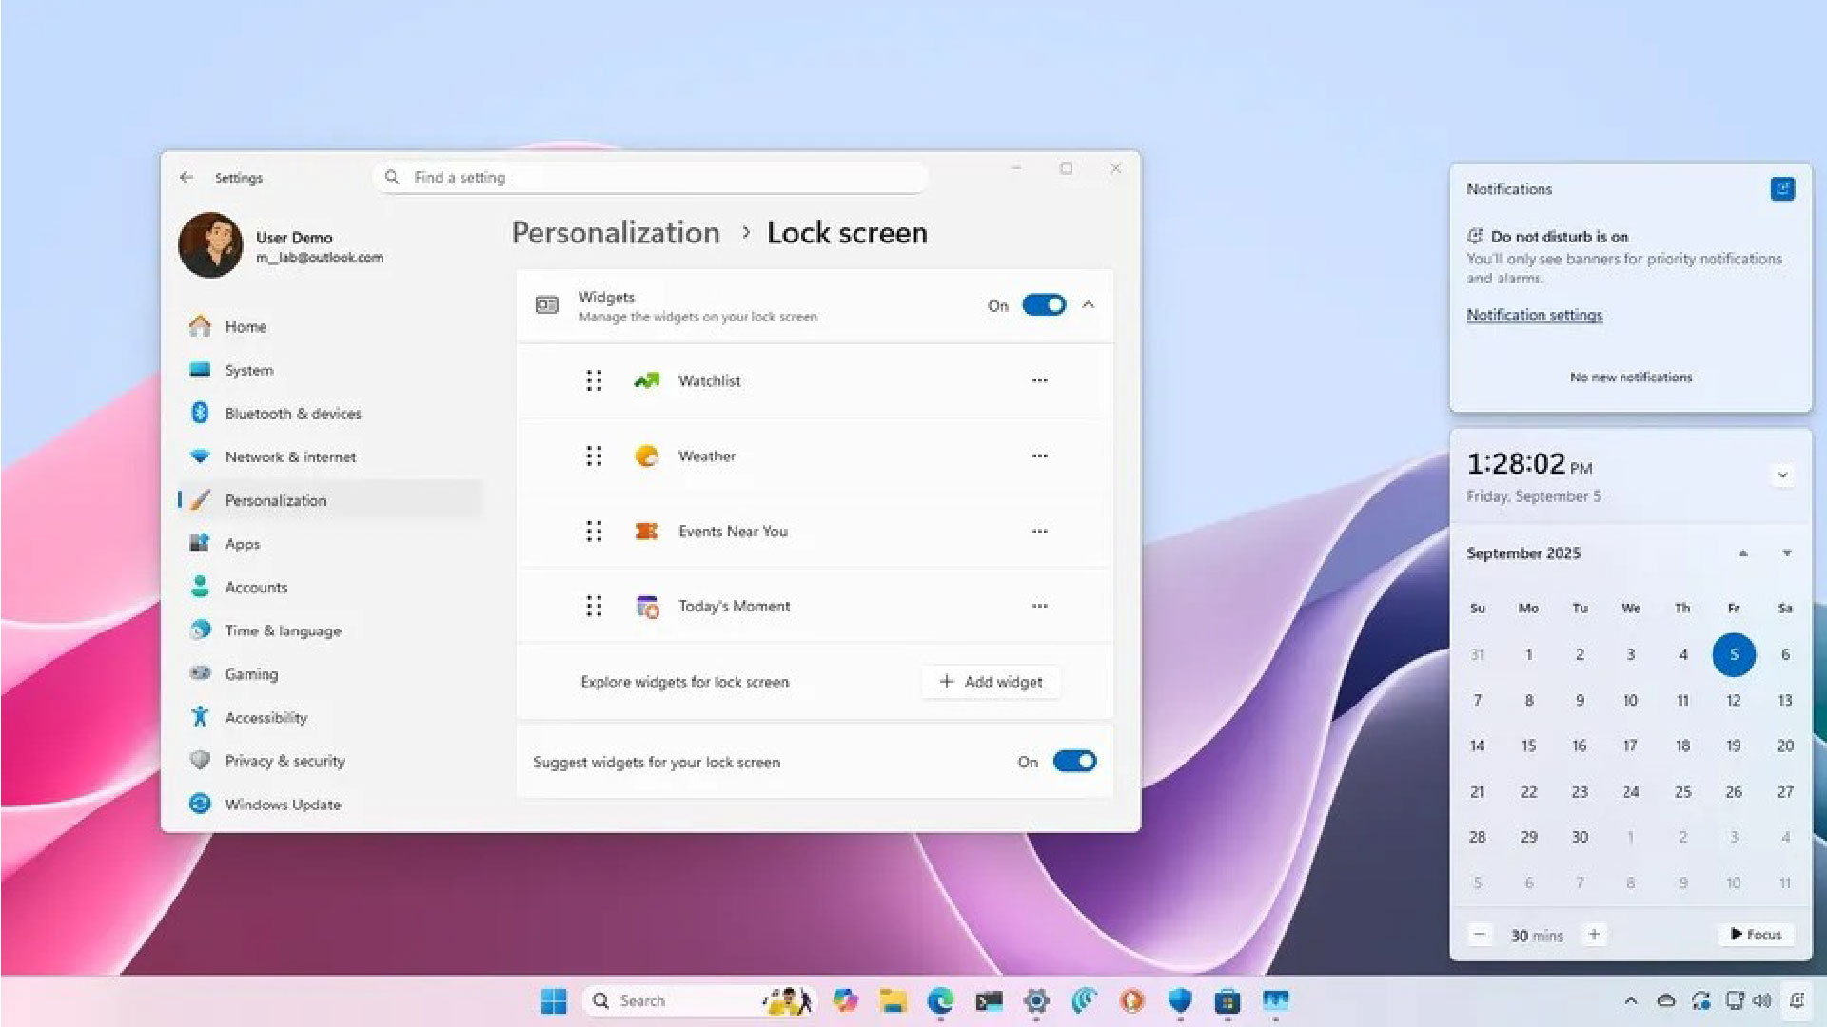Image resolution: width=1827 pixels, height=1027 pixels.
Task: Click the drag handle beside Weather
Action: tap(594, 456)
